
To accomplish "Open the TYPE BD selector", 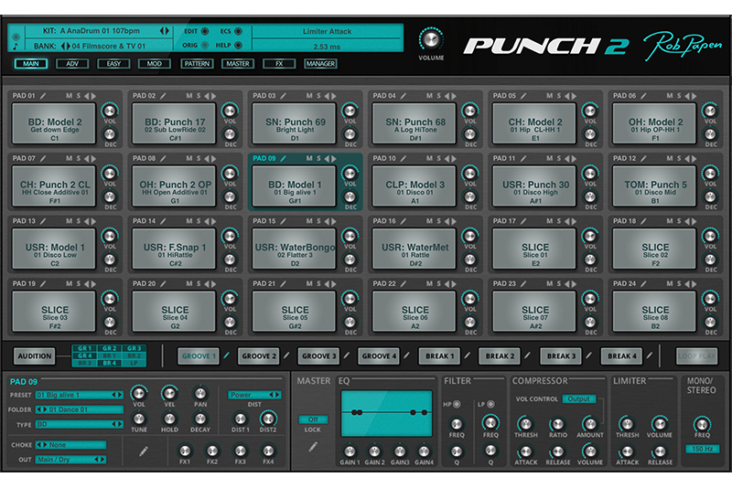I will 80,425.
